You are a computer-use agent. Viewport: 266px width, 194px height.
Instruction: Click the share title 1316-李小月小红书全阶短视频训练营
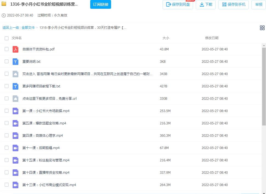pyautogui.click(x=44, y=4)
